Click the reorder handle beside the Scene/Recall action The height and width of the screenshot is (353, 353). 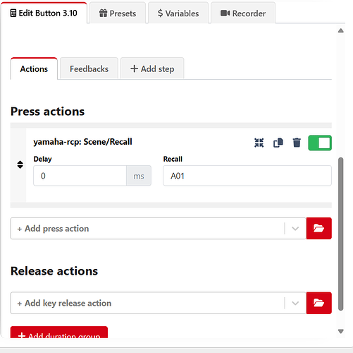tap(20, 164)
